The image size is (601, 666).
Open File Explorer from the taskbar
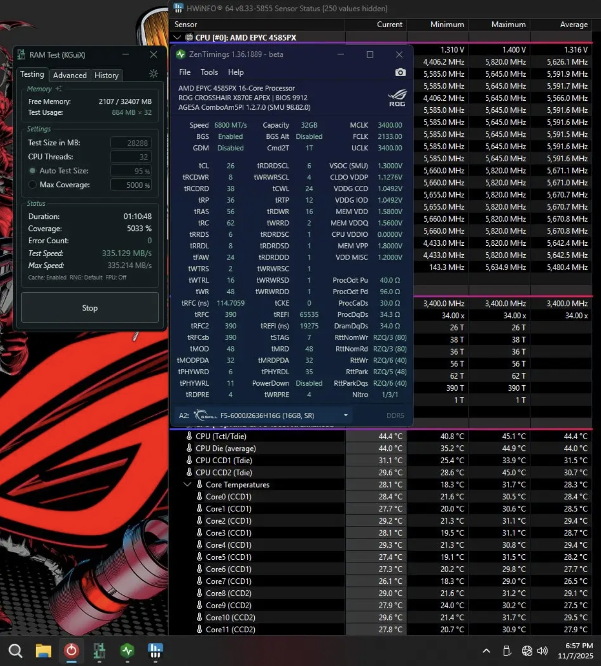coord(44,651)
